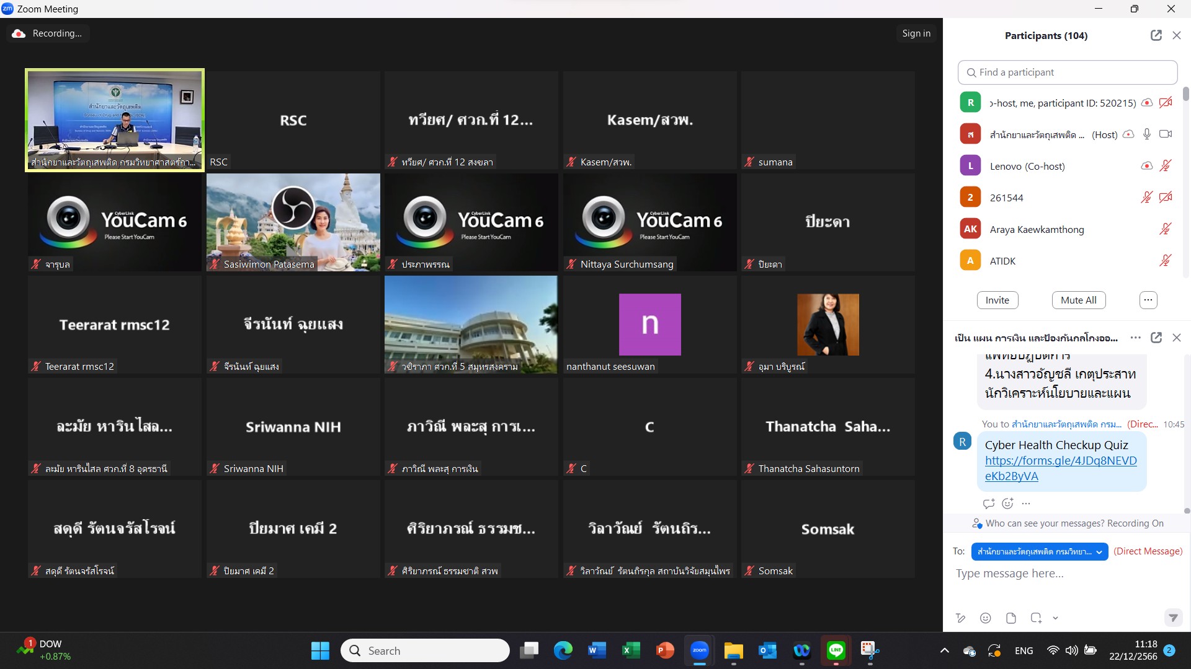Add emoji reaction to the Quiz message

(x=1007, y=503)
